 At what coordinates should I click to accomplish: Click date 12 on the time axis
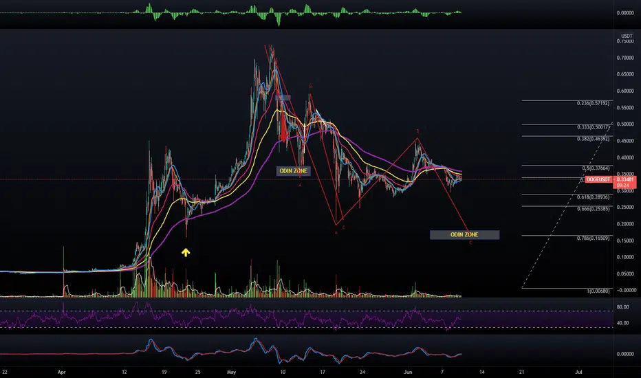(x=124, y=373)
